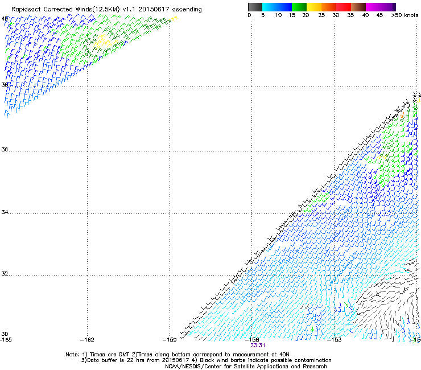Click the plot title 'Corrected Winds(12.5KM)'
421x370 pixels.
81,10
